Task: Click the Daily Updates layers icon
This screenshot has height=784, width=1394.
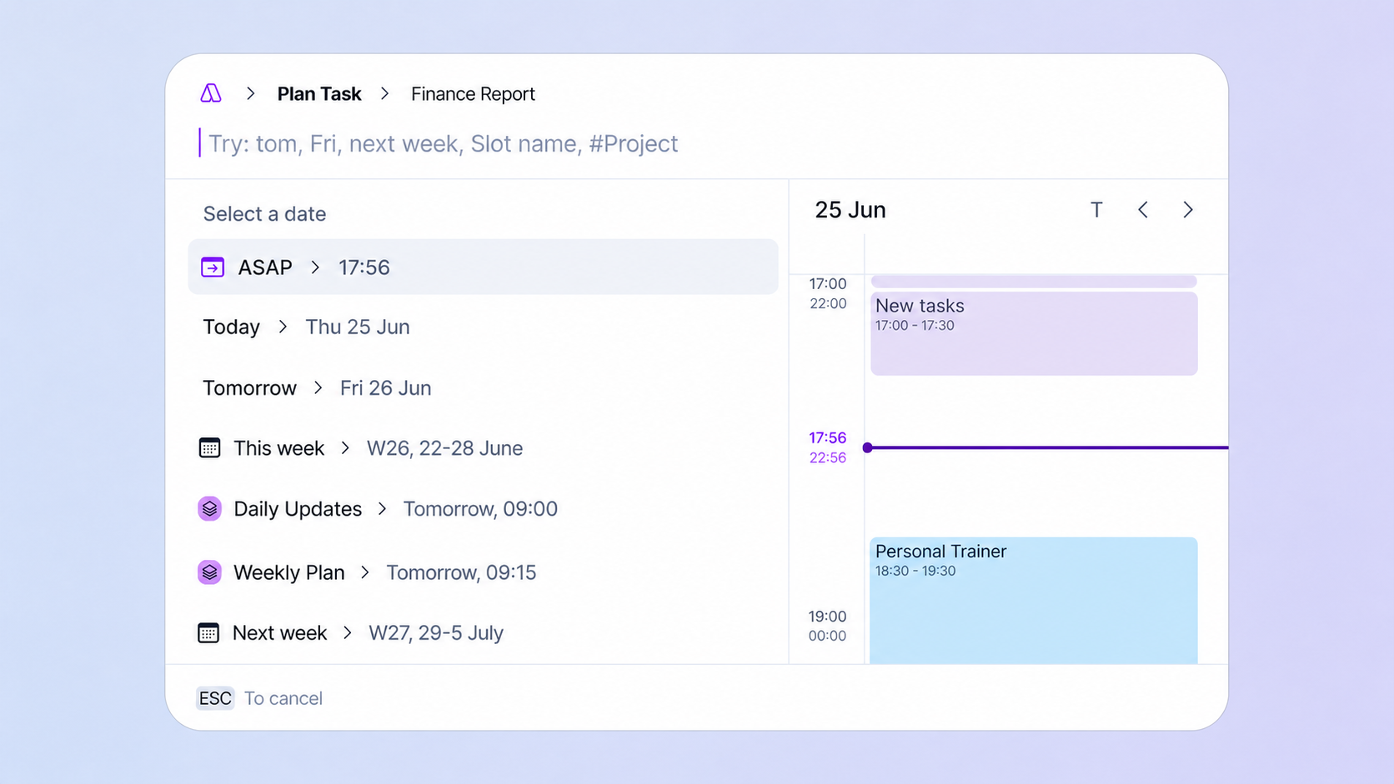Action: [209, 508]
